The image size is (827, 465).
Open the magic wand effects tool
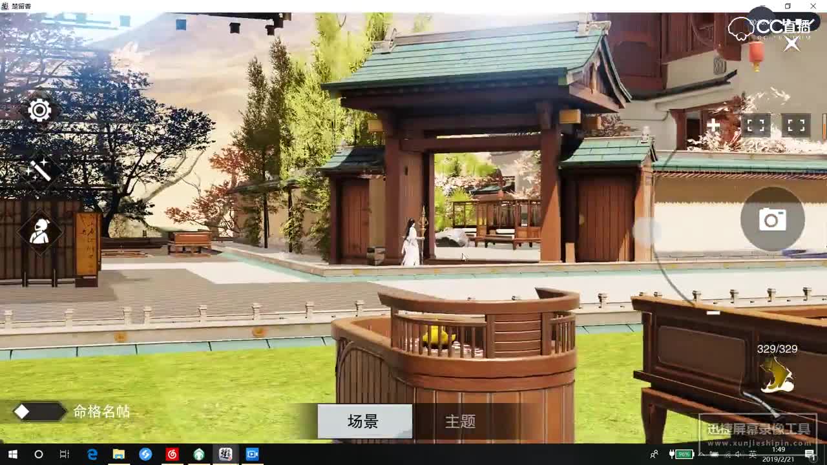tap(39, 170)
